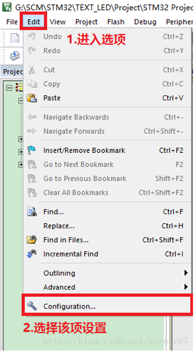The width and height of the screenshot is (194, 351).
Task: Click the Configuration wrench icon
Action: 32,306
